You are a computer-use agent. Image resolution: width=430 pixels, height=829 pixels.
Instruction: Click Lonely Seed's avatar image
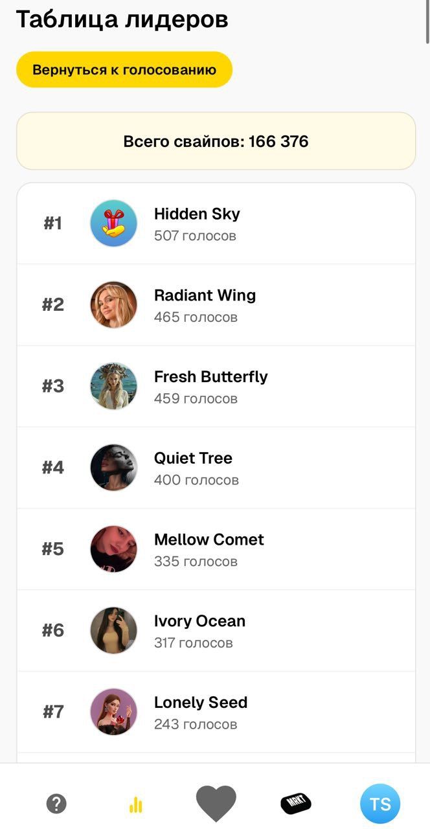pyautogui.click(x=113, y=712)
